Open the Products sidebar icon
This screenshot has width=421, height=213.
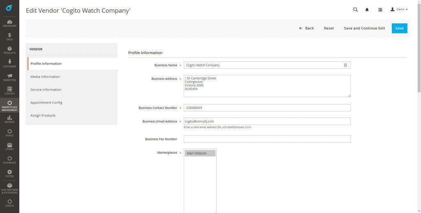(9, 50)
